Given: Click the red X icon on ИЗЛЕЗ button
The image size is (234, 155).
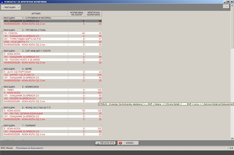Looking at the screenshot, I should coord(120,143).
